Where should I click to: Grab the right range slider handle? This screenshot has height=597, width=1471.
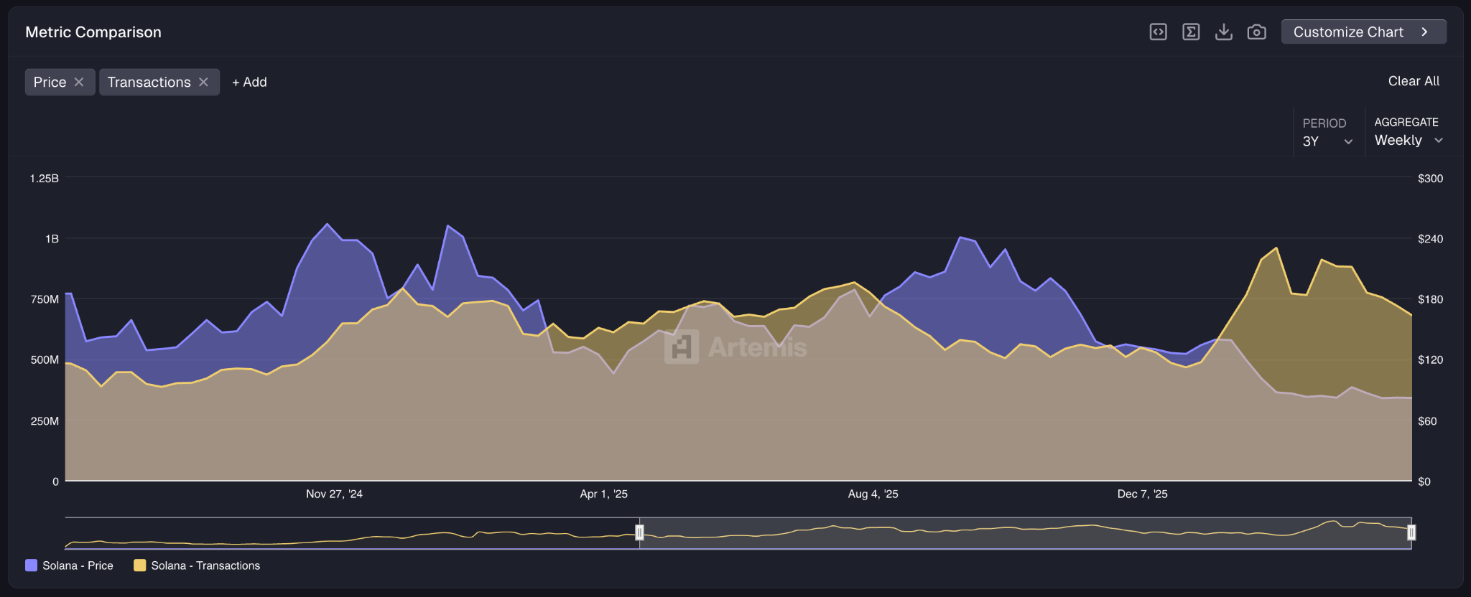point(1411,532)
